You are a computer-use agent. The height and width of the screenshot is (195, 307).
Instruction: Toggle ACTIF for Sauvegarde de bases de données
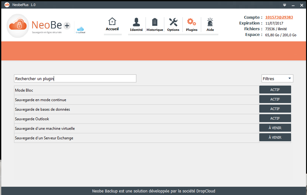[275, 109]
